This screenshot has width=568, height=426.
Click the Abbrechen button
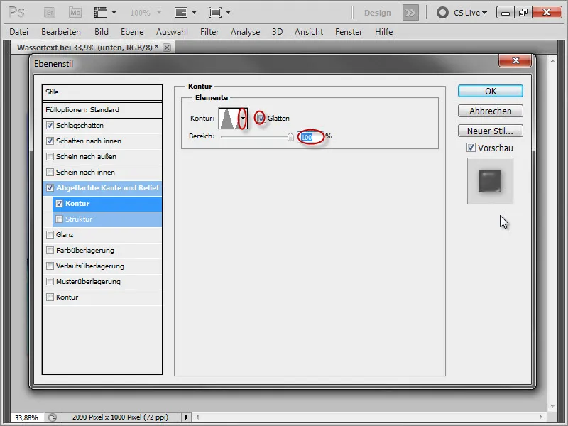[491, 111]
